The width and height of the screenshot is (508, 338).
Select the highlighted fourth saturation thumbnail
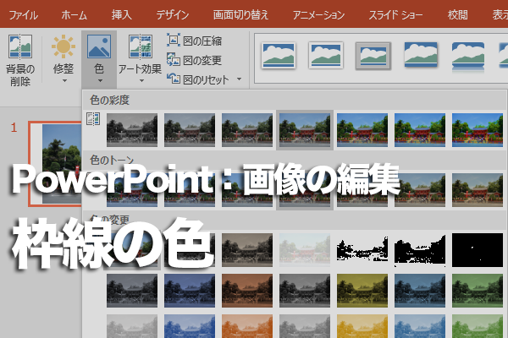pyautogui.click(x=305, y=130)
